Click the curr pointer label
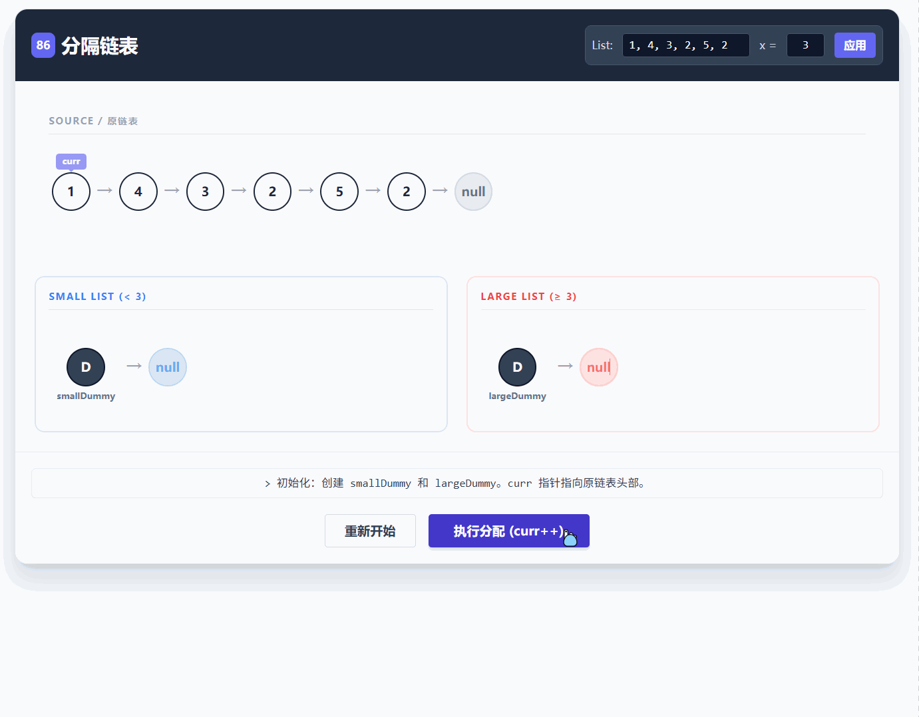Image resolution: width=919 pixels, height=717 pixels. coord(71,162)
